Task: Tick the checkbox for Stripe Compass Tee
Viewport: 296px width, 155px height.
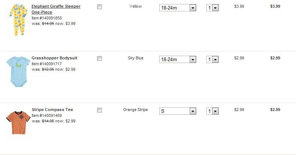Action: click(x=99, y=110)
